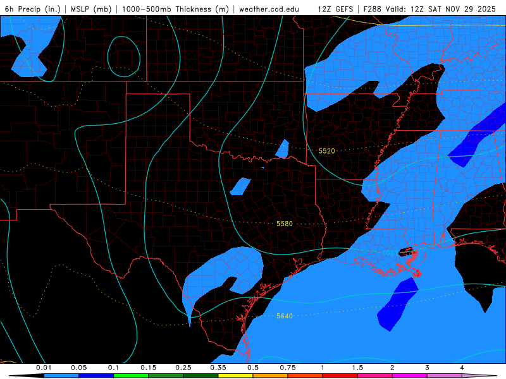Screen dimensions: 506x379
Task: Click the violet 3 inch legend color swatch
Action: pos(445,376)
